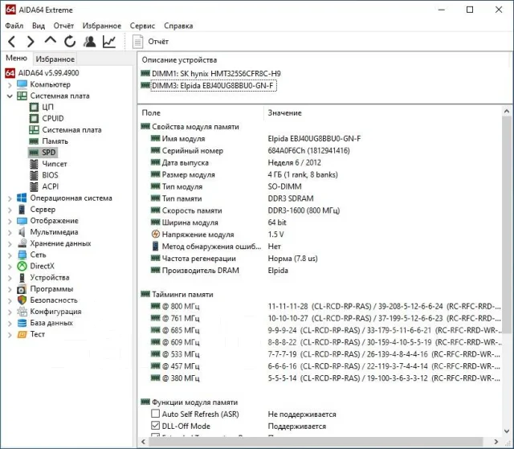Switch to the Меню sidebar tab
Screen dimensions: 514x449
(x=16, y=59)
